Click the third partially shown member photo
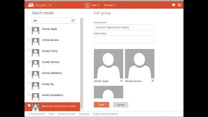Image resolution: width=208 pixels, height=117 pixels. (x=109, y=92)
